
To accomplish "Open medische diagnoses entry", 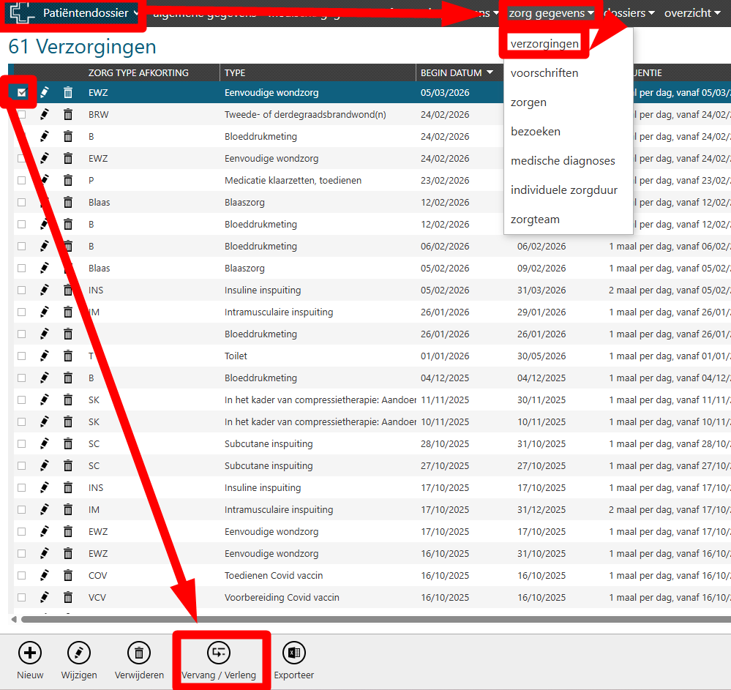I will click(x=563, y=161).
